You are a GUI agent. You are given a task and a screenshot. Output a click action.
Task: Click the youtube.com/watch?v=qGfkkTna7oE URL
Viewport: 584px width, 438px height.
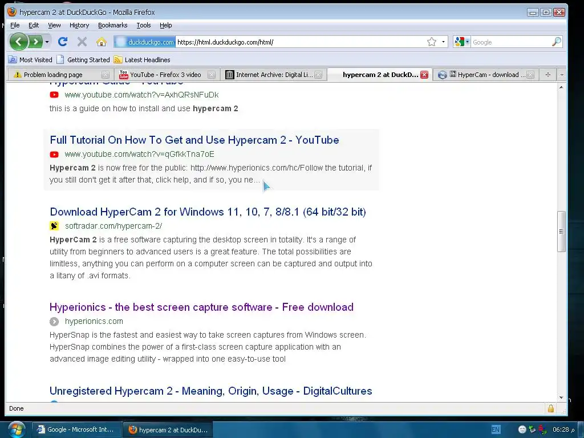pyautogui.click(x=140, y=154)
